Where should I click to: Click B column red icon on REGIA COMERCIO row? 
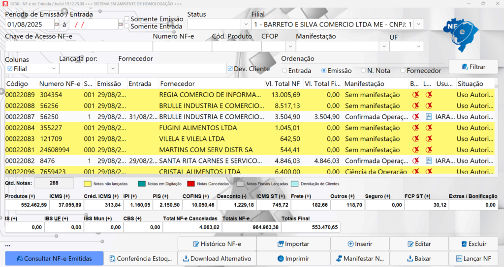(x=416, y=95)
